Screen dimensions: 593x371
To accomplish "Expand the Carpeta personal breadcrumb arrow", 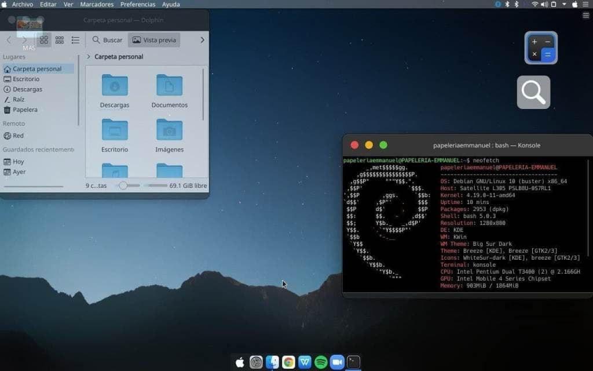I will [x=89, y=57].
